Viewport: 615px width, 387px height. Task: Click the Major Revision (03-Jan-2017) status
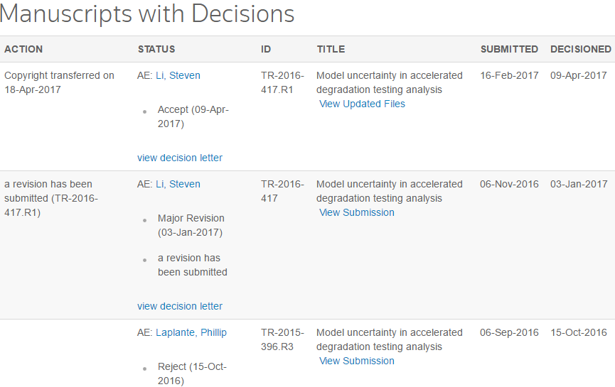(191, 225)
